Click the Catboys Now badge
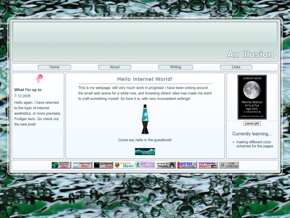Image resolution: width=290 pixels, height=218 pixels. 103,165
